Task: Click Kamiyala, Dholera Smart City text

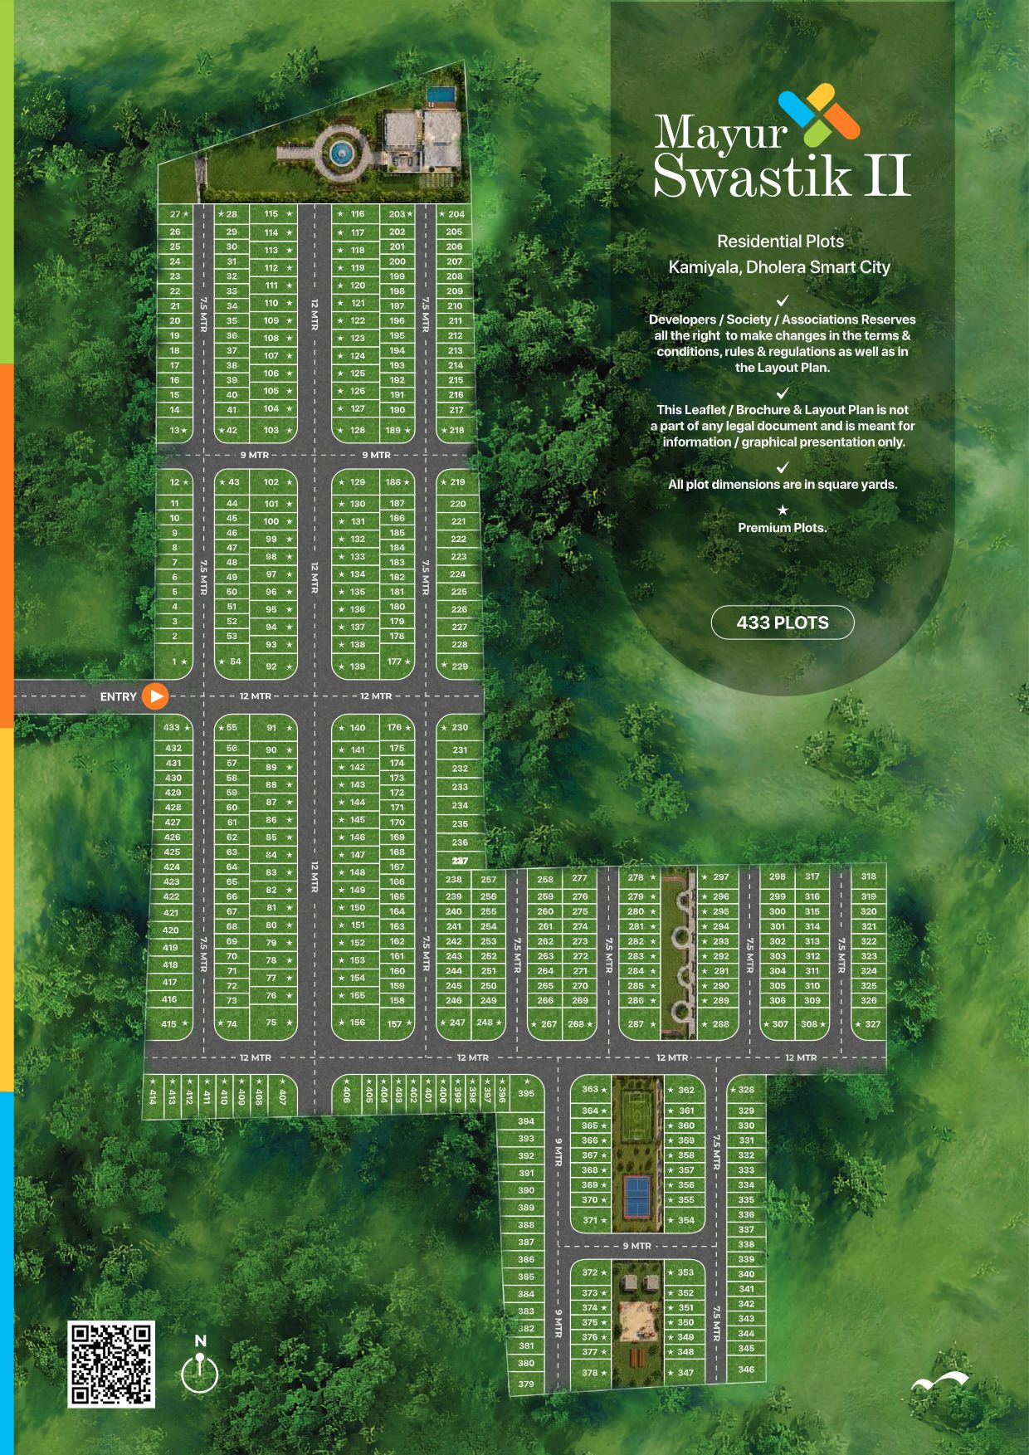Action: 779,267
